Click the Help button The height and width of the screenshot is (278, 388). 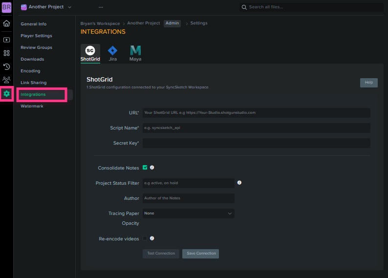369,83
